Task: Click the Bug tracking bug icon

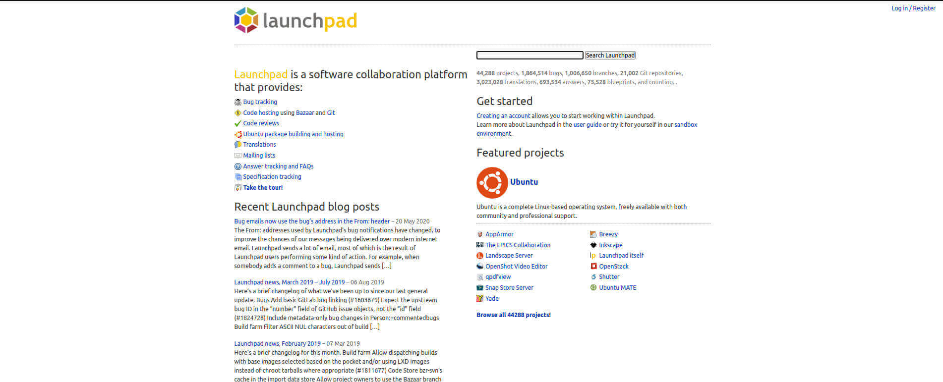Action: 238,102
